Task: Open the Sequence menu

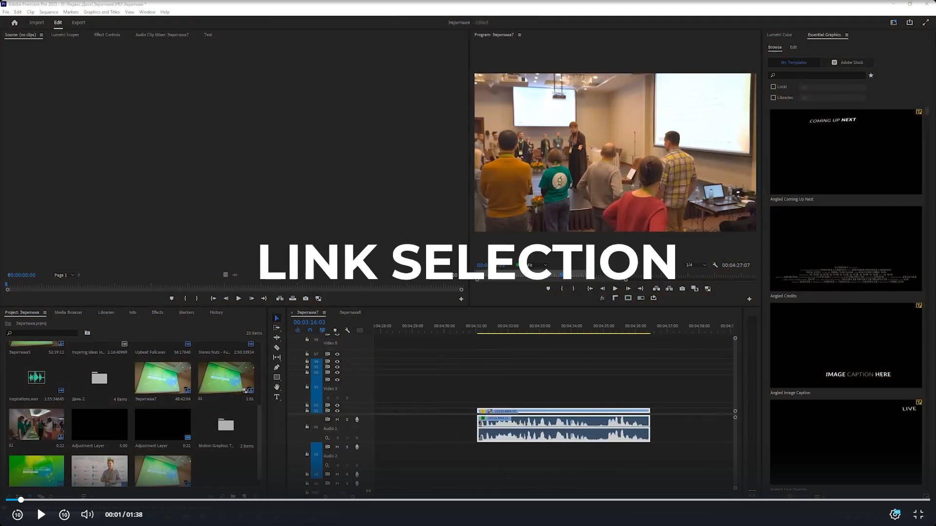Action: pos(48,12)
